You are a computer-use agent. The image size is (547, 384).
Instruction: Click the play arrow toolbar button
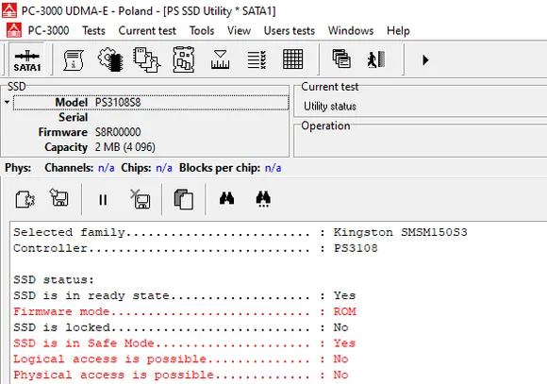tap(425, 59)
